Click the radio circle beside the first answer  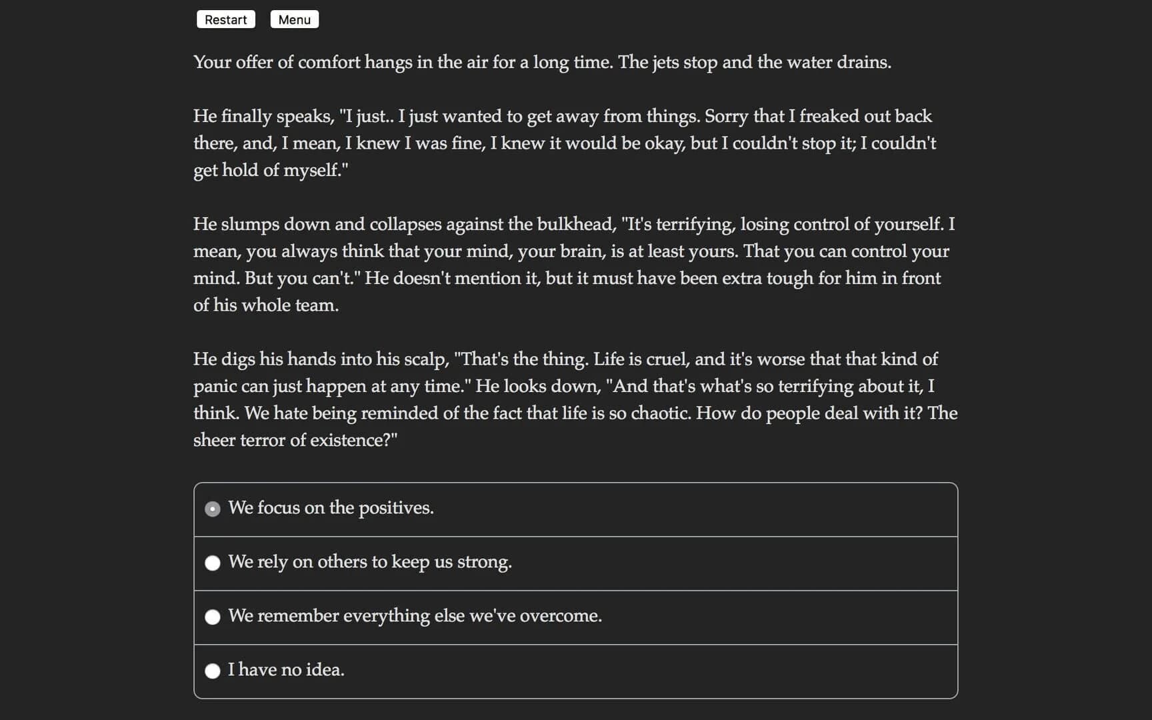212,509
